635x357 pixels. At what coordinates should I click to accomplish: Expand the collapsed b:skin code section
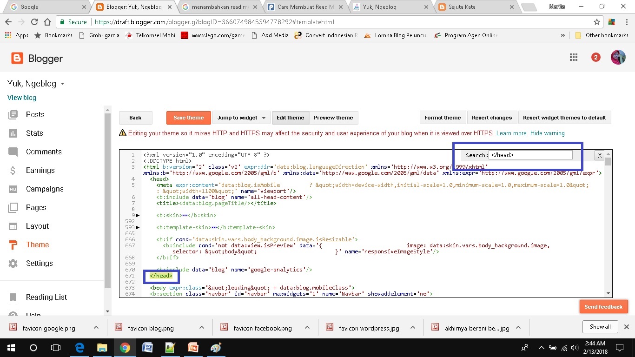138,215
